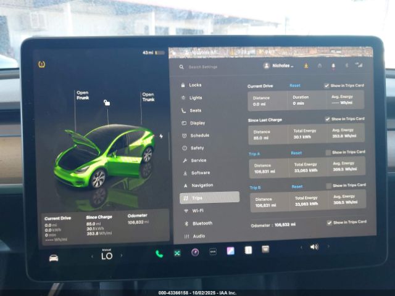Viewport: 395px width, 296px height.
Task: Tap the LO temperature setting
Action: pos(107,256)
